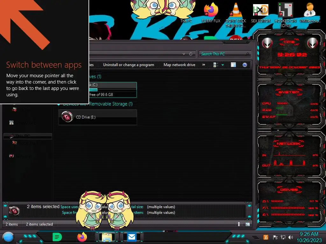
Task: Open the This PC desktop shortcut
Action: click(x=186, y=21)
